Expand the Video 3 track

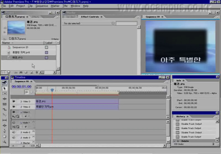point(21,101)
